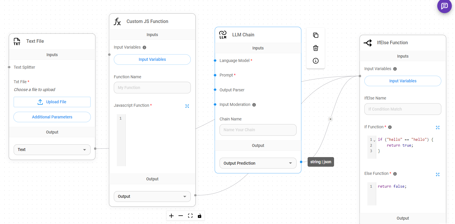Expand the Else Function code editor
This screenshot has width=455, height=224.
pos(438,174)
